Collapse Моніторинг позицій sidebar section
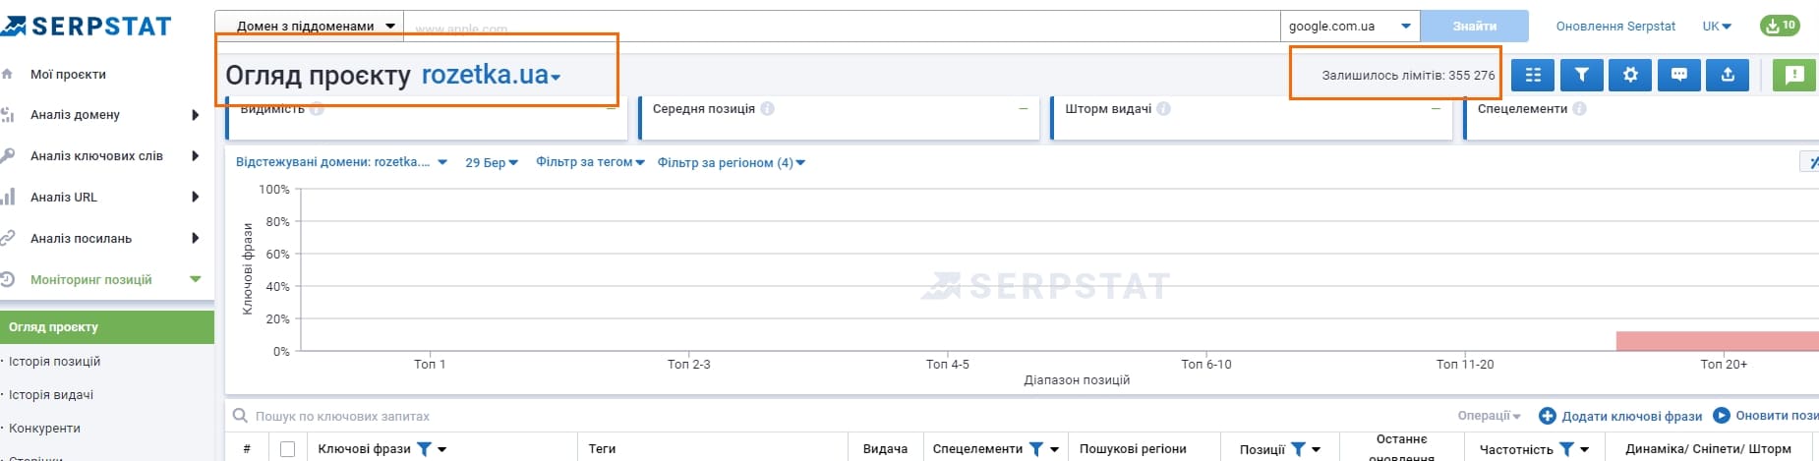This screenshot has height=461, width=1819. (x=195, y=280)
